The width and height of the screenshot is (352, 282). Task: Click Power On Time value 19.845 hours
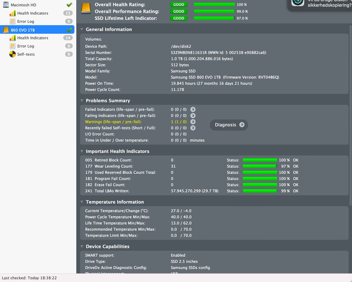pos(212,84)
